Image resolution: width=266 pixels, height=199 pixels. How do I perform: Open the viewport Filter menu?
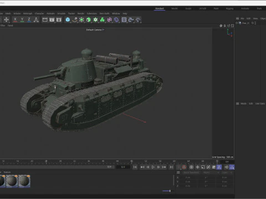(x=3, y=25)
